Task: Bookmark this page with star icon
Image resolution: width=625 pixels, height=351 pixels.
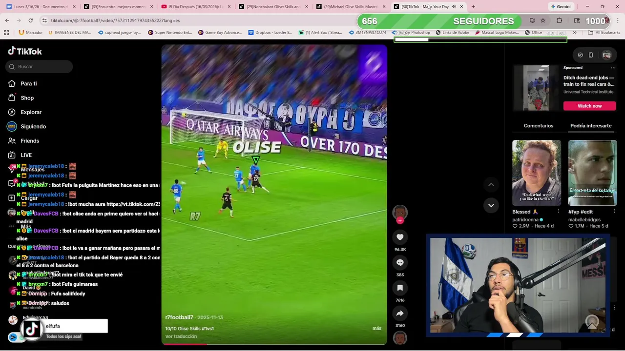Action: (543, 20)
